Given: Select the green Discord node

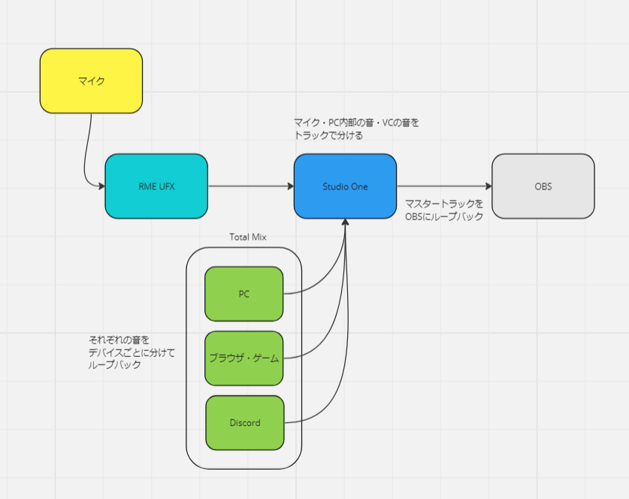Looking at the screenshot, I should [245, 423].
